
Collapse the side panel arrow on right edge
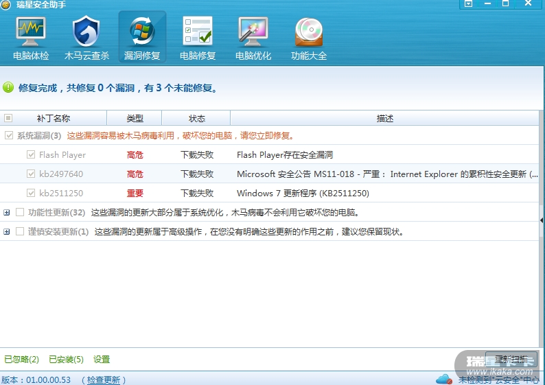point(542,220)
